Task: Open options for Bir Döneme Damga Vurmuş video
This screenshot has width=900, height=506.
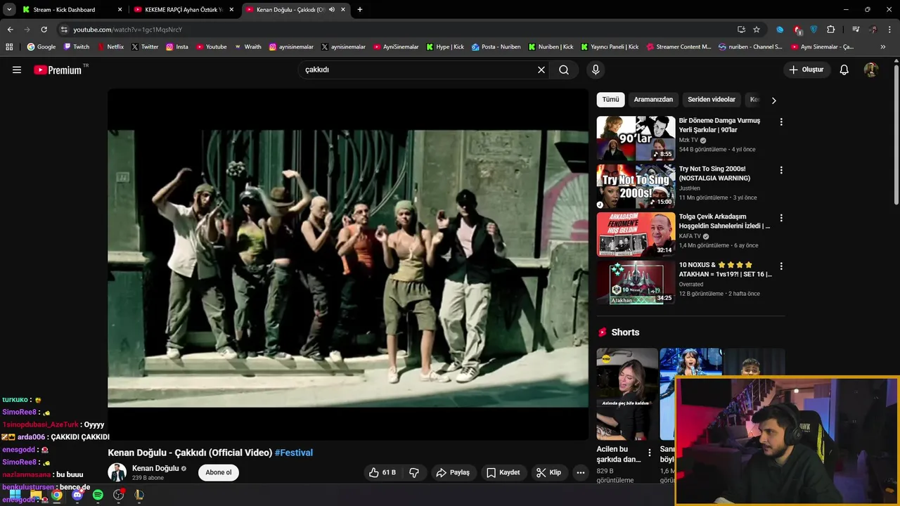Action: click(x=780, y=122)
